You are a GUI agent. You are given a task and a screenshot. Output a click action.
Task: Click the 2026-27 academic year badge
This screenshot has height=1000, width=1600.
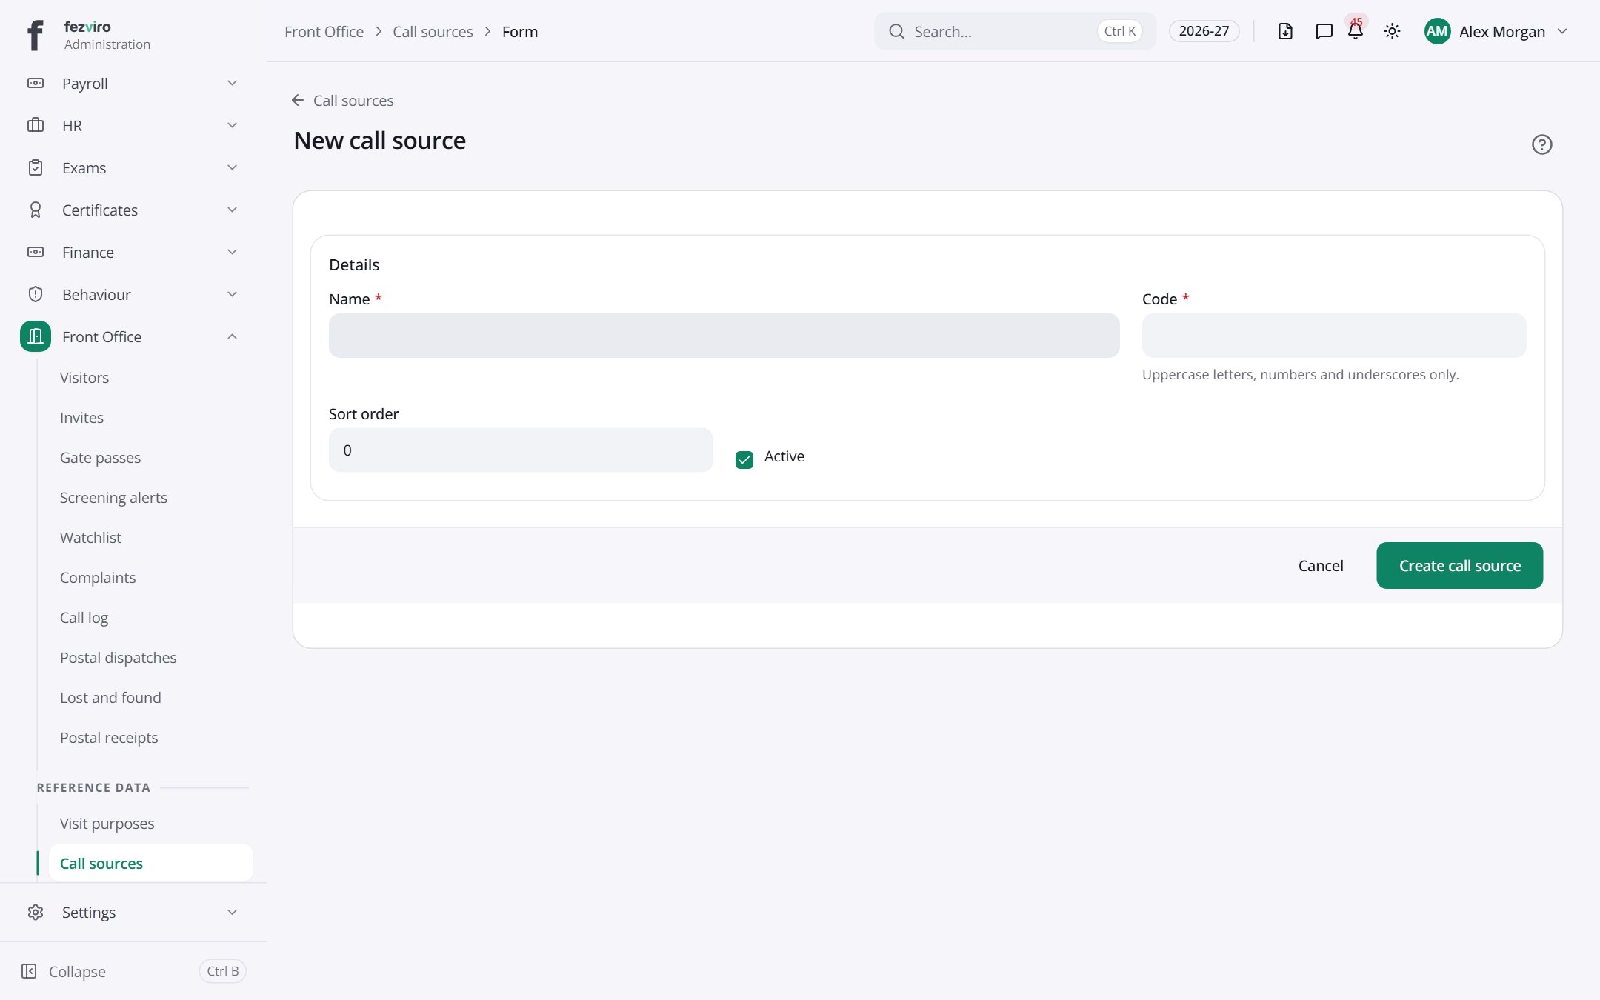(x=1204, y=31)
